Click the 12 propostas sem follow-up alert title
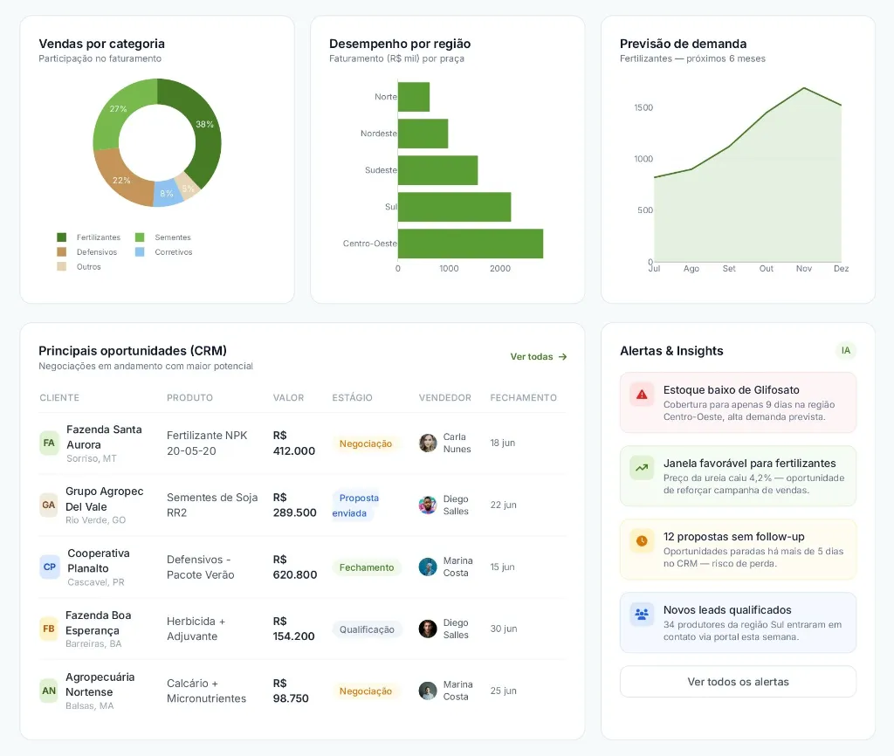The height and width of the screenshot is (756, 894). 733,537
